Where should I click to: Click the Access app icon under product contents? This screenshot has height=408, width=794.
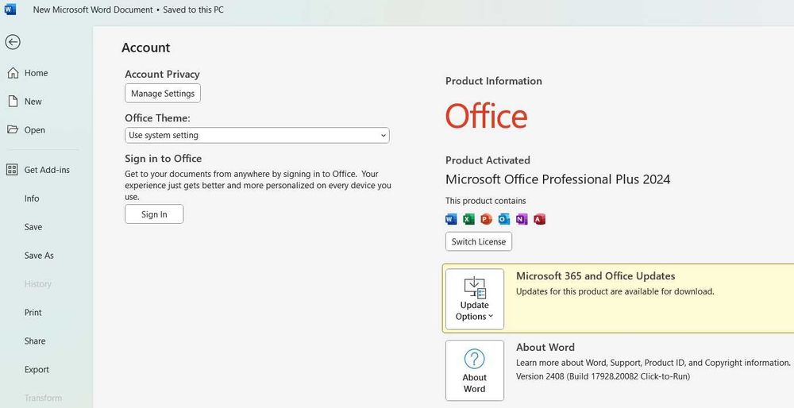click(x=539, y=219)
